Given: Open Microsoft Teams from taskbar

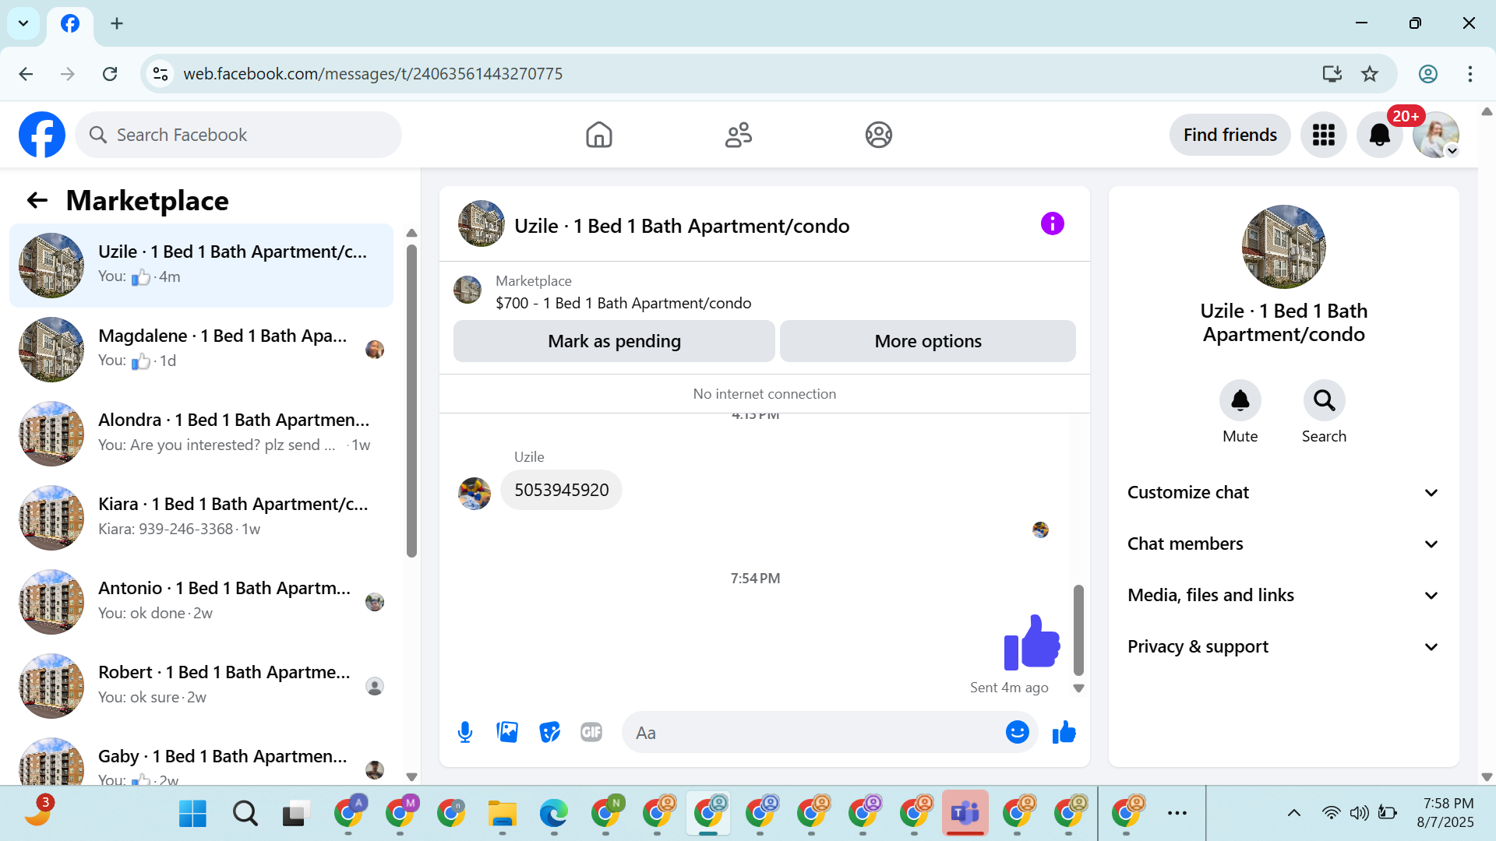Looking at the screenshot, I should [965, 813].
